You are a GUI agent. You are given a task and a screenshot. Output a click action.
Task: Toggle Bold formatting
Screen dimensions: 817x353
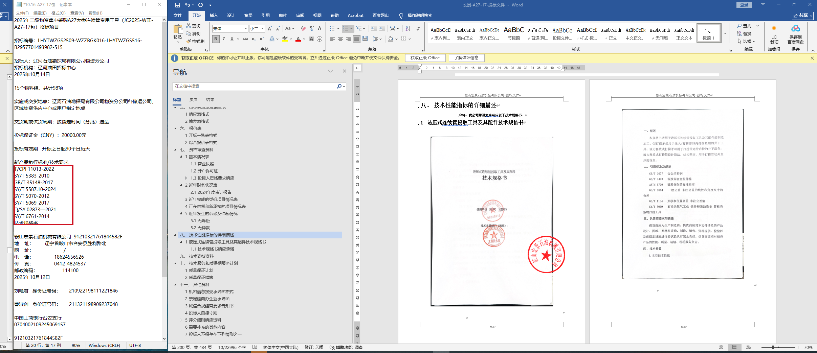click(216, 39)
